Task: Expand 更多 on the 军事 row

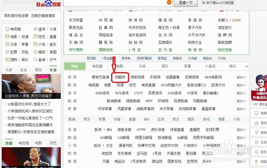Action: 241,109
